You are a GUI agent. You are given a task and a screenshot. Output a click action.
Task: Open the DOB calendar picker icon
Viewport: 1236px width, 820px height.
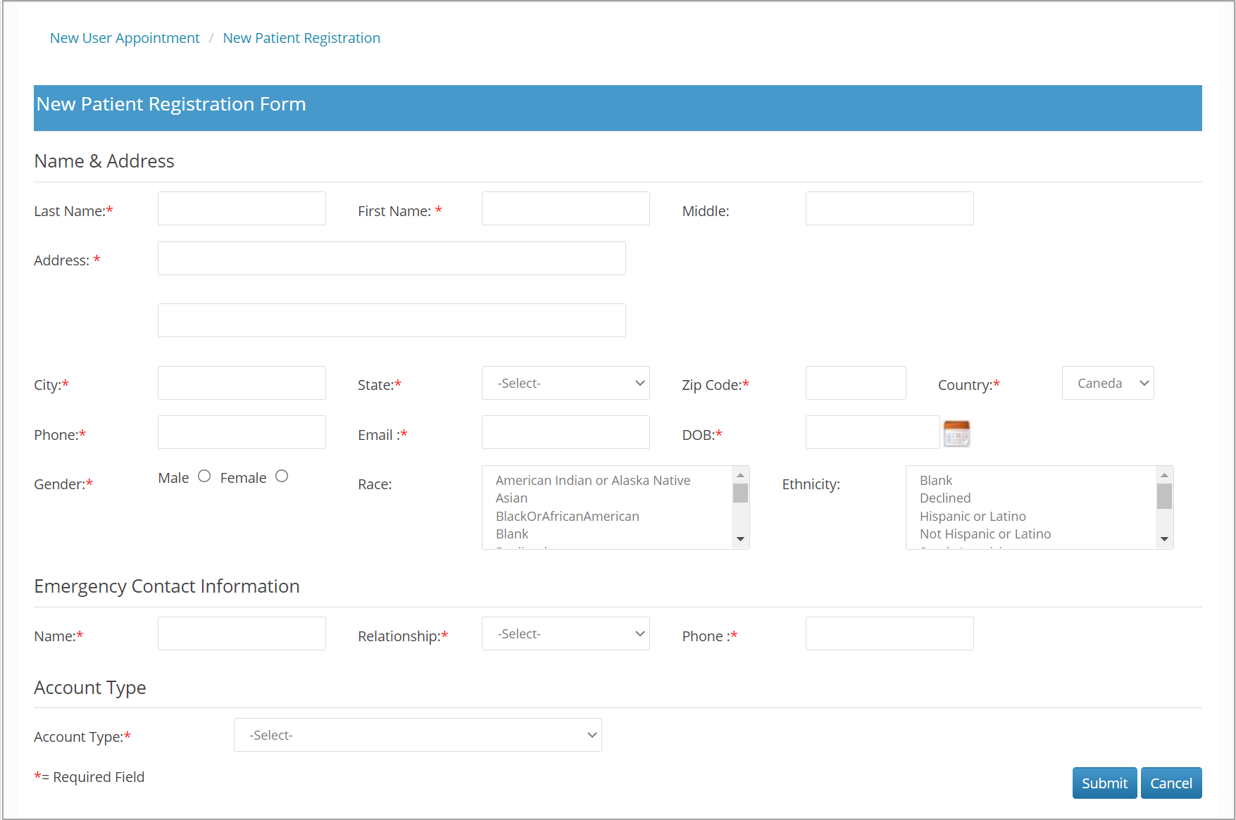(x=956, y=433)
